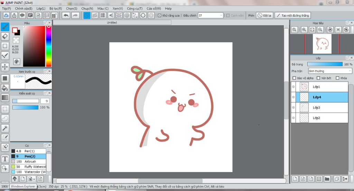Download cloud brush in Brush panel
The image size is (354, 191).
[15, 179]
